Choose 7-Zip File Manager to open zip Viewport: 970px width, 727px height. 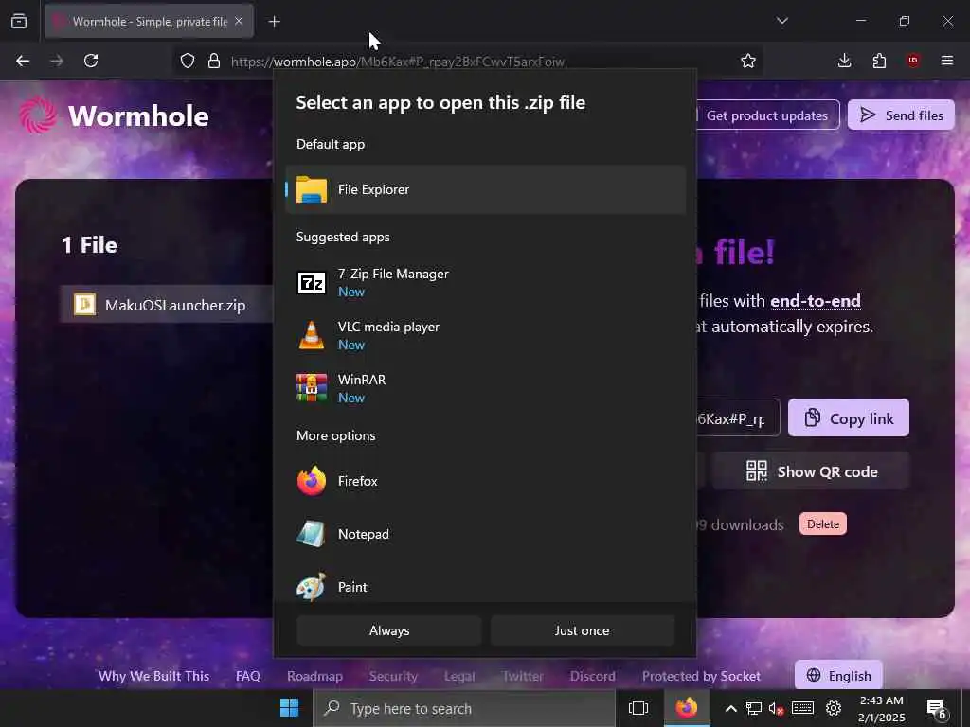(486, 282)
